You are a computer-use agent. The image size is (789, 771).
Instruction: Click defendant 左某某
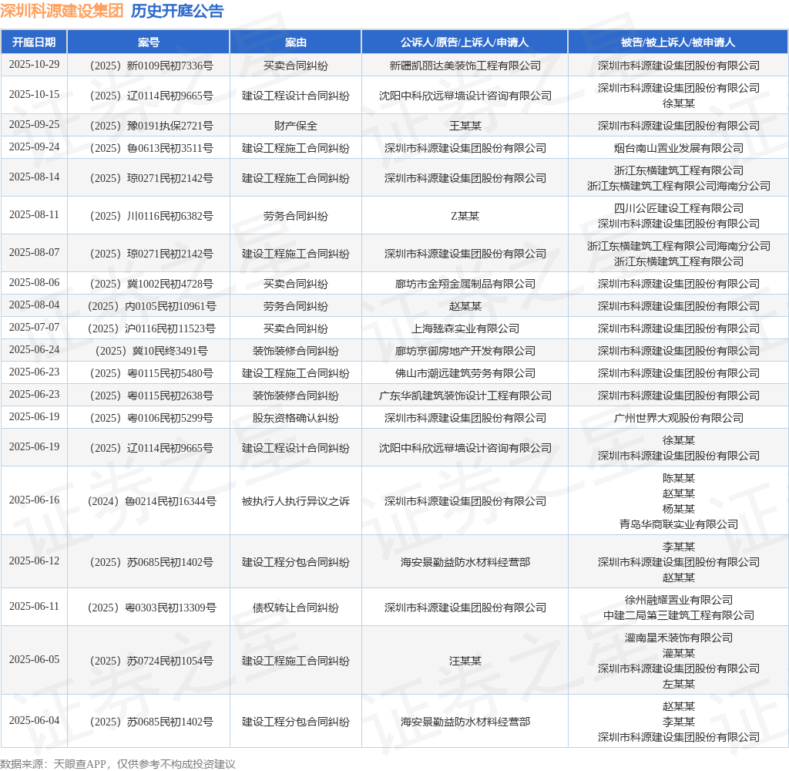(678, 684)
